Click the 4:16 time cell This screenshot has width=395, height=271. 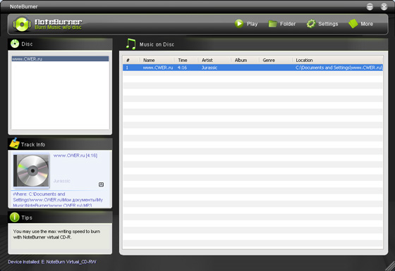182,68
